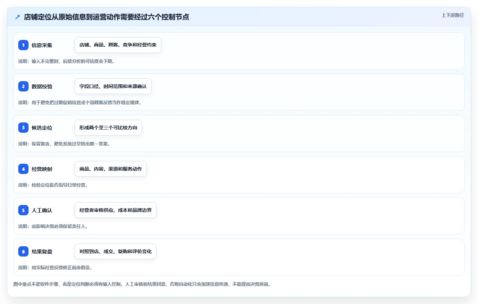Viewport: 478px width, 304px height.
Task: Click the note 高影响决策必须保留责任人
Action: point(53,226)
